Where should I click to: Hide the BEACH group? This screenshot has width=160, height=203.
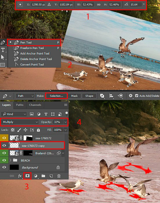point(4,160)
